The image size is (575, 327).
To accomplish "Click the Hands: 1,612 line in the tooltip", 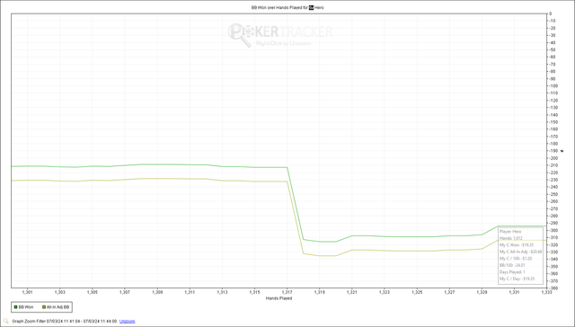I will [x=511, y=238].
